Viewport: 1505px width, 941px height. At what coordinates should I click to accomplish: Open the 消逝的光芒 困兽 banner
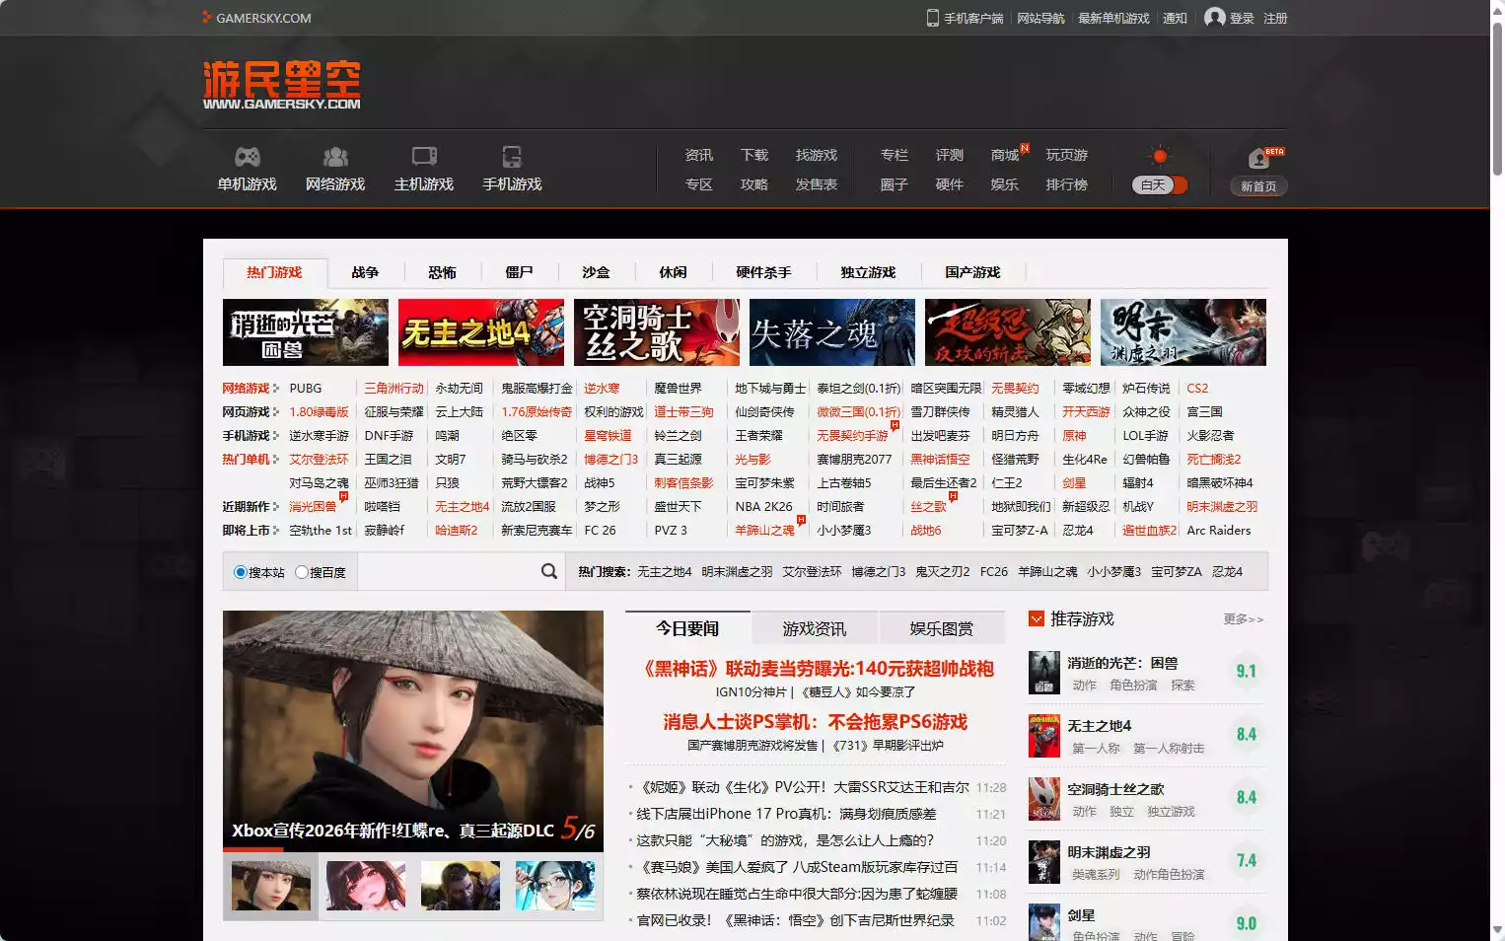[x=306, y=332]
